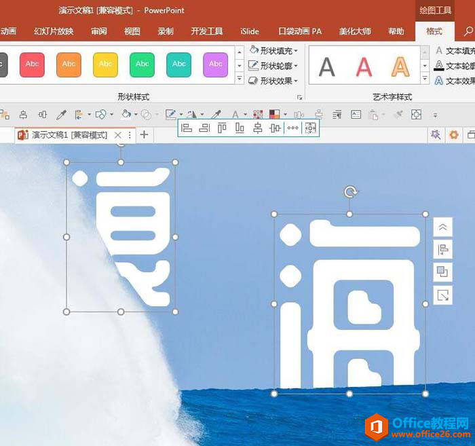Go to the next row of shape styles

240,65
